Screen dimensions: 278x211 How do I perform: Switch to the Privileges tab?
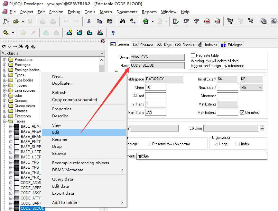(x=232, y=45)
